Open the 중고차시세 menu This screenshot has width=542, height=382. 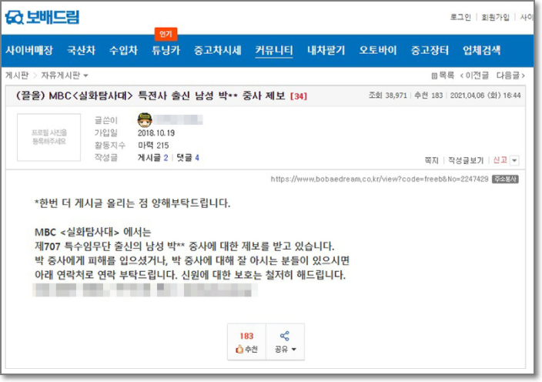(217, 51)
